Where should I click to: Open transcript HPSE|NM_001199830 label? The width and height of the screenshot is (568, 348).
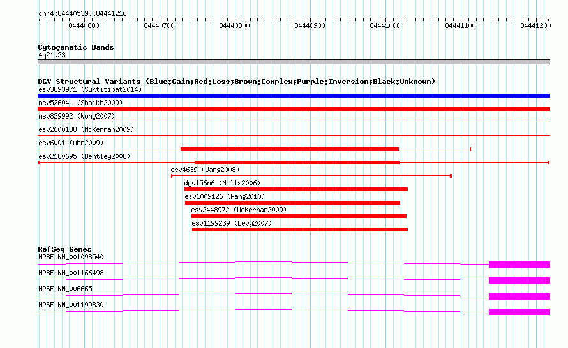click(x=71, y=305)
